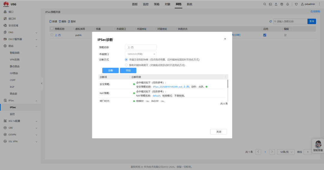Expand the DSVPN sidebar section
Viewport: 324px width, 170px height.
[36, 135]
